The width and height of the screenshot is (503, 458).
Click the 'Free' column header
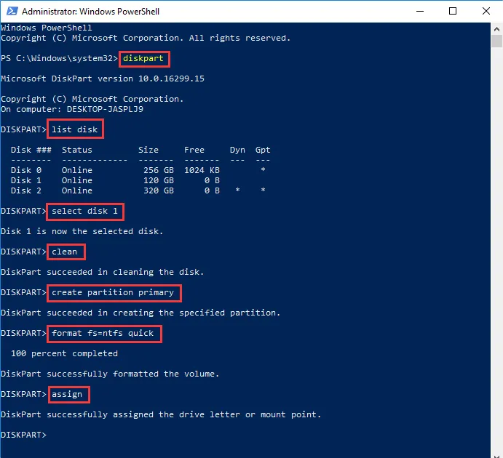click(194, 150)
